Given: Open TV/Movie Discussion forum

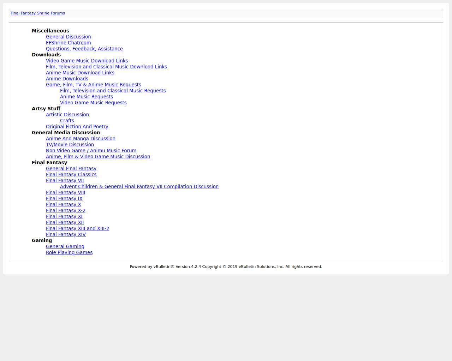Looking at the screenshot, I should 70,145.
